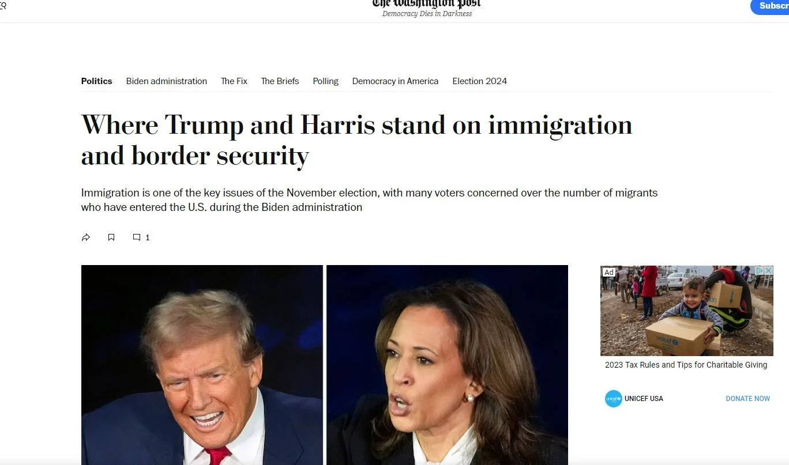Click the Trump photo on the left
Image resolution: width=789 pixels, height=465 pixels.
coord(202,365)
